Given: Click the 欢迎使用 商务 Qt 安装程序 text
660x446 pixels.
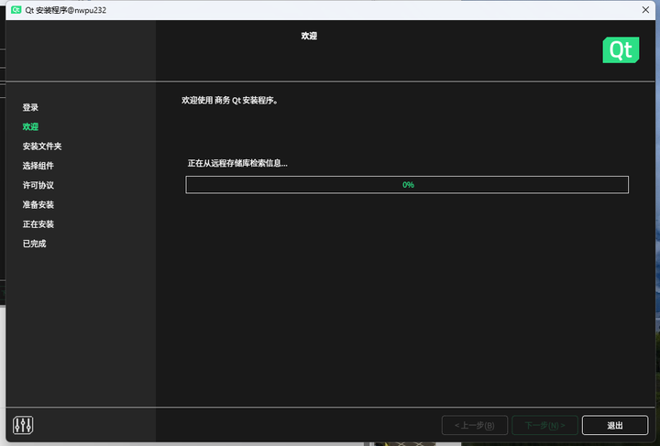Looking at the screenshot, I should 229,101.
